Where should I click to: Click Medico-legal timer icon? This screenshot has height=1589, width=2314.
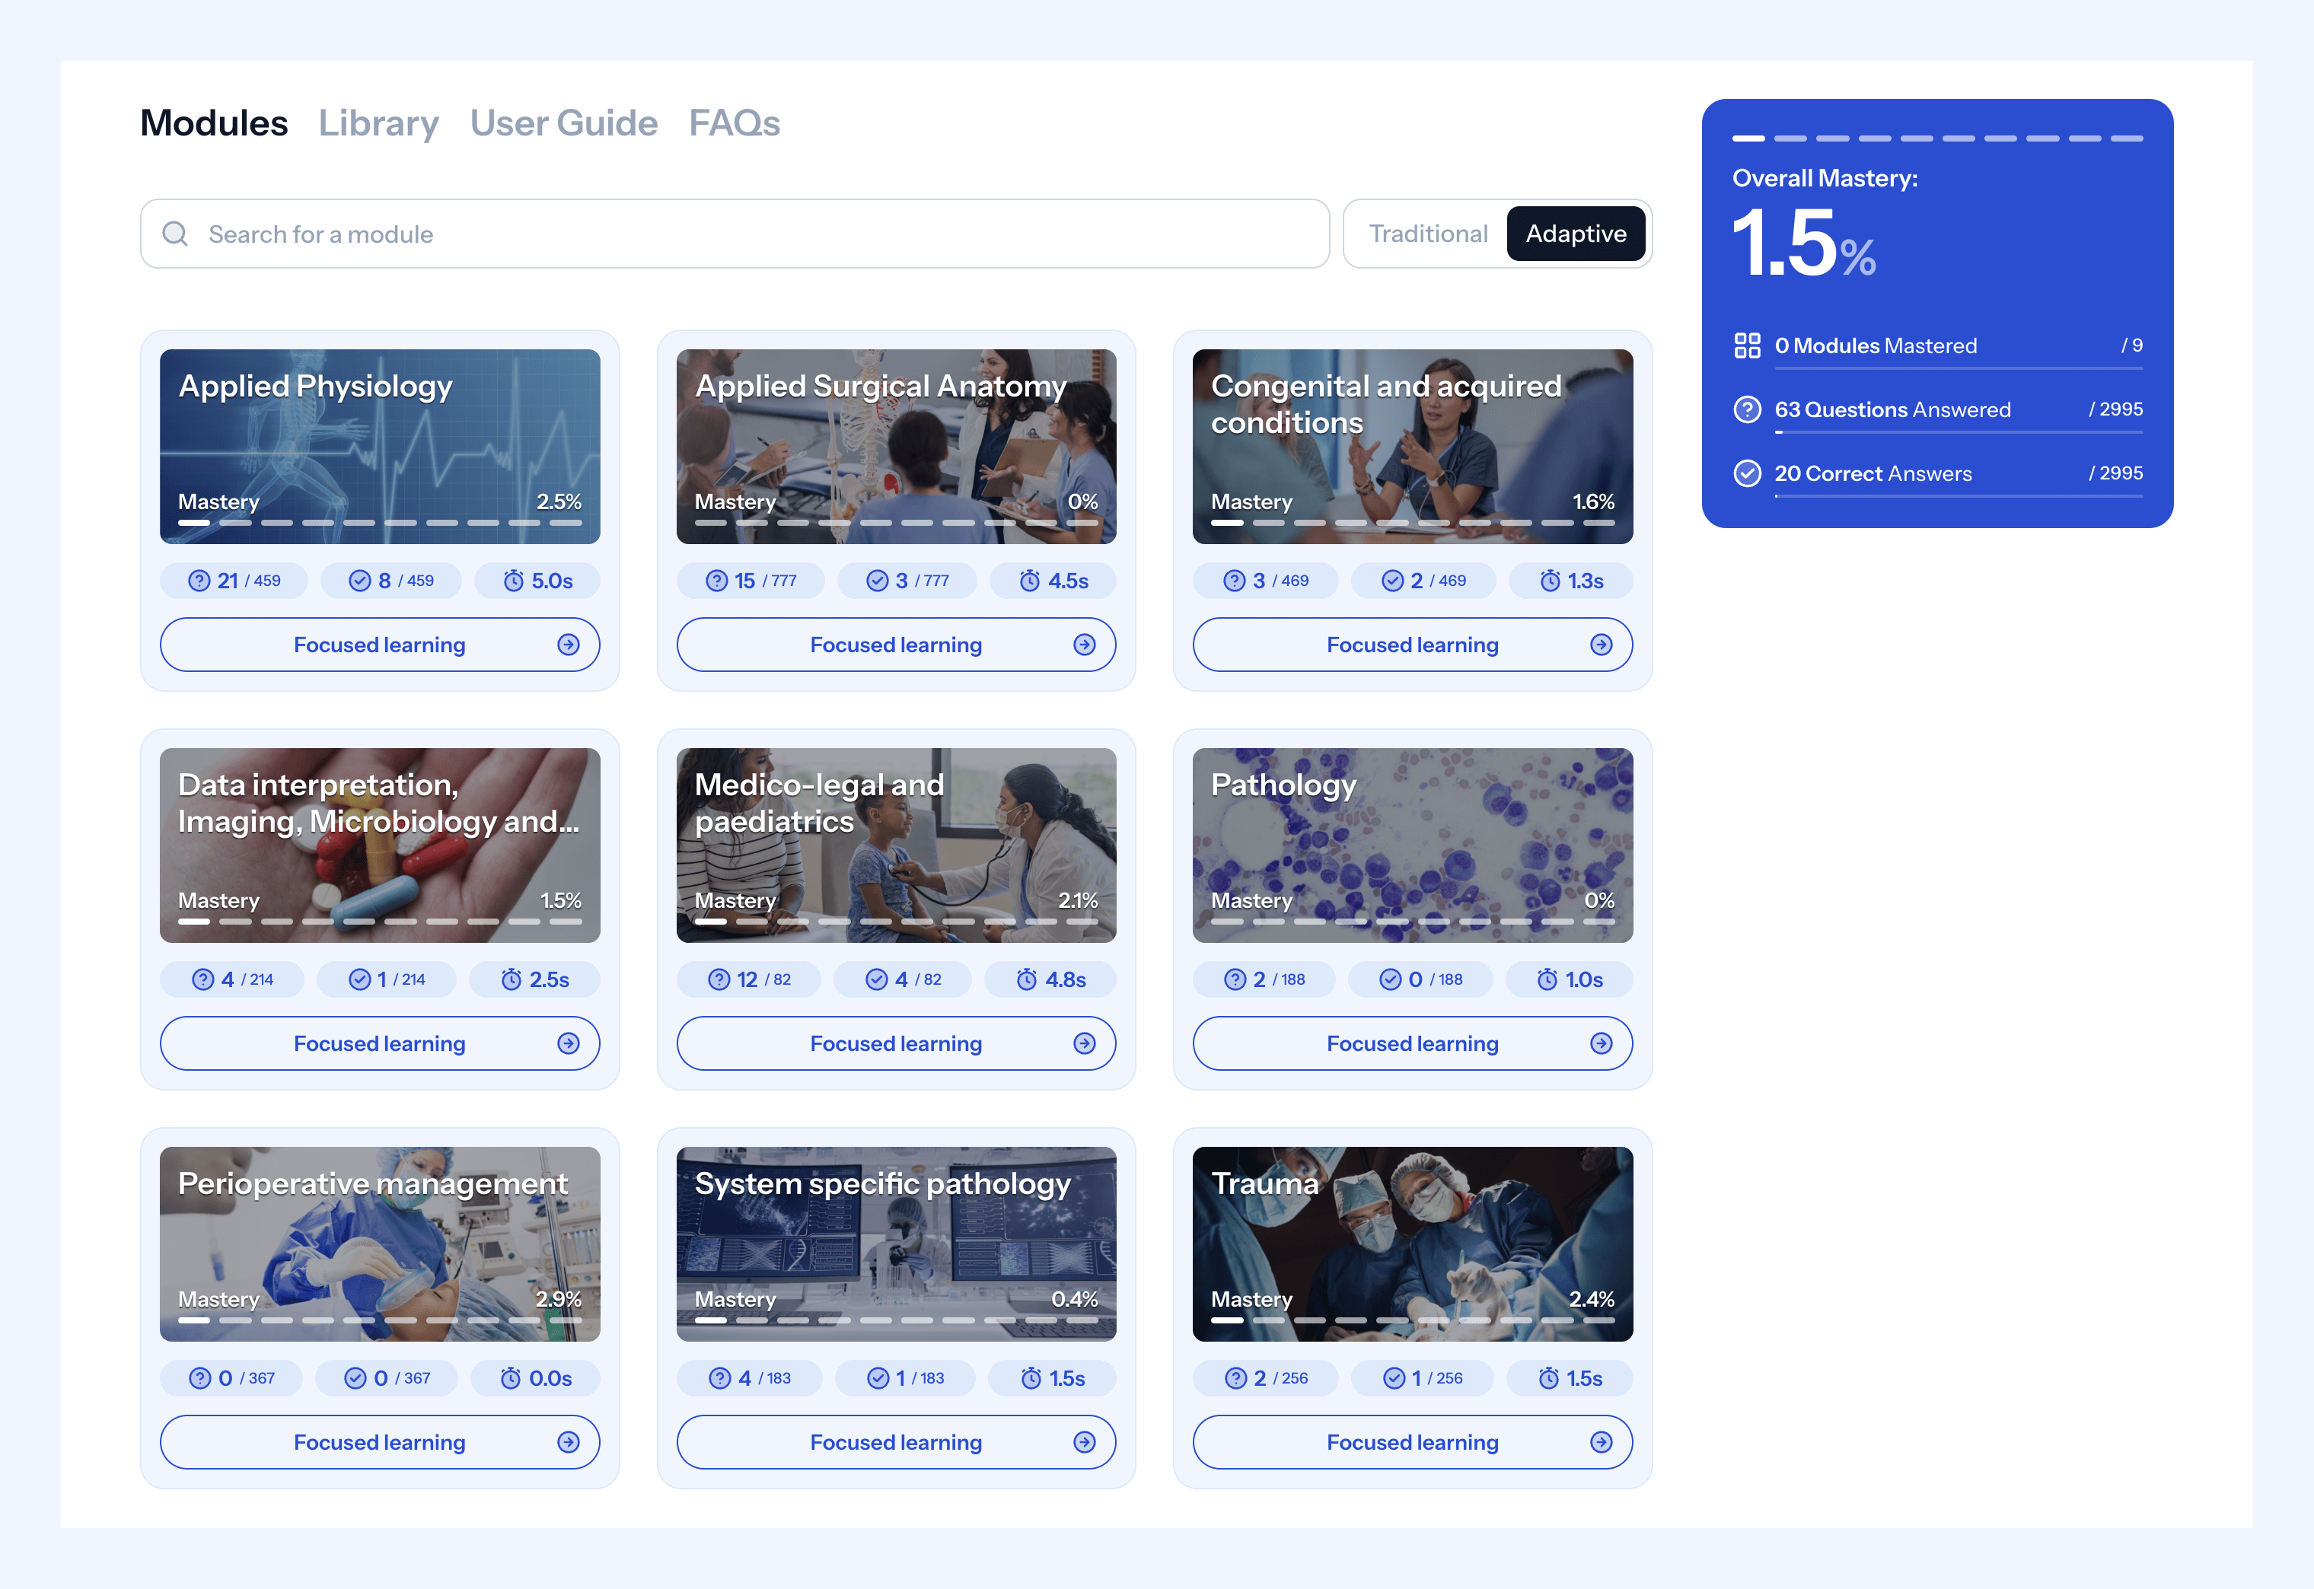click(1027, 979)
